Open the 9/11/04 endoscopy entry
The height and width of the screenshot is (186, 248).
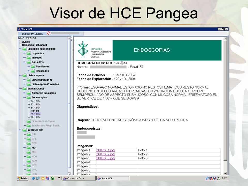(35, 111)
